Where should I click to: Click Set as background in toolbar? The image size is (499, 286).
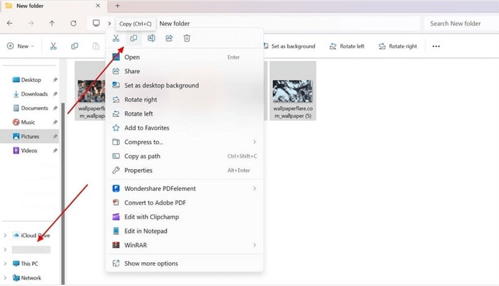(288, 46)
